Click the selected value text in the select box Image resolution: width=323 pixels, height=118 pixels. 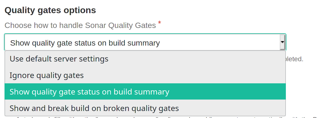pos(85,43)
